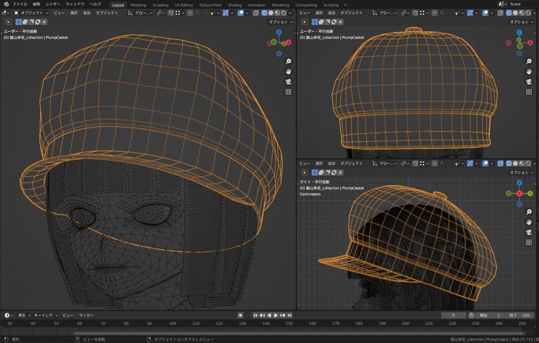
Task: Toggle proportional editing in the left viewport header
Action: pos(191,13)
